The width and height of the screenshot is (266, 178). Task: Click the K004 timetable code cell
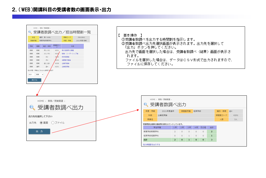pyautogui.click(x=57, y=60)
